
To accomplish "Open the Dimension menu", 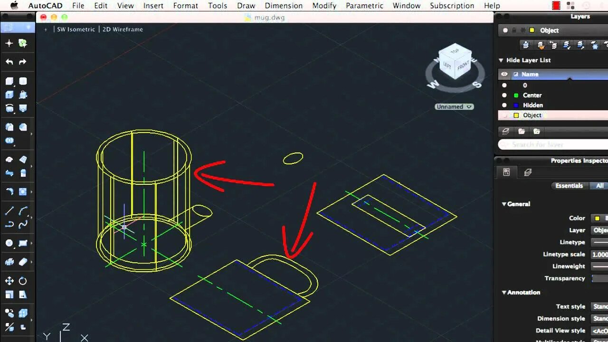I will click(x=284, y=6).
